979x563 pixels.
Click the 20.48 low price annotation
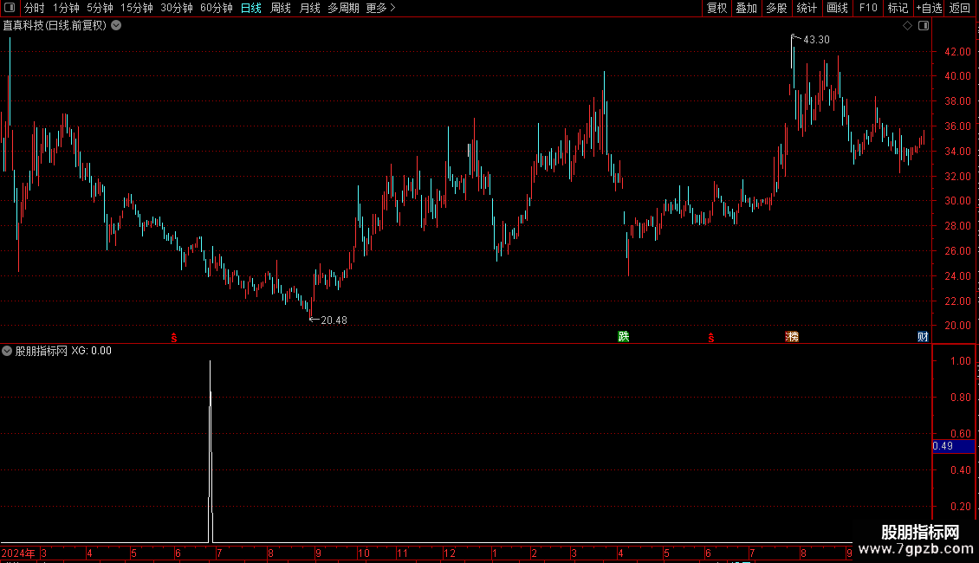point(334,320)
